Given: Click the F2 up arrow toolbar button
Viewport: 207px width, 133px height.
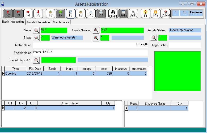Looking at the screenshot, I should coord(8,14).
